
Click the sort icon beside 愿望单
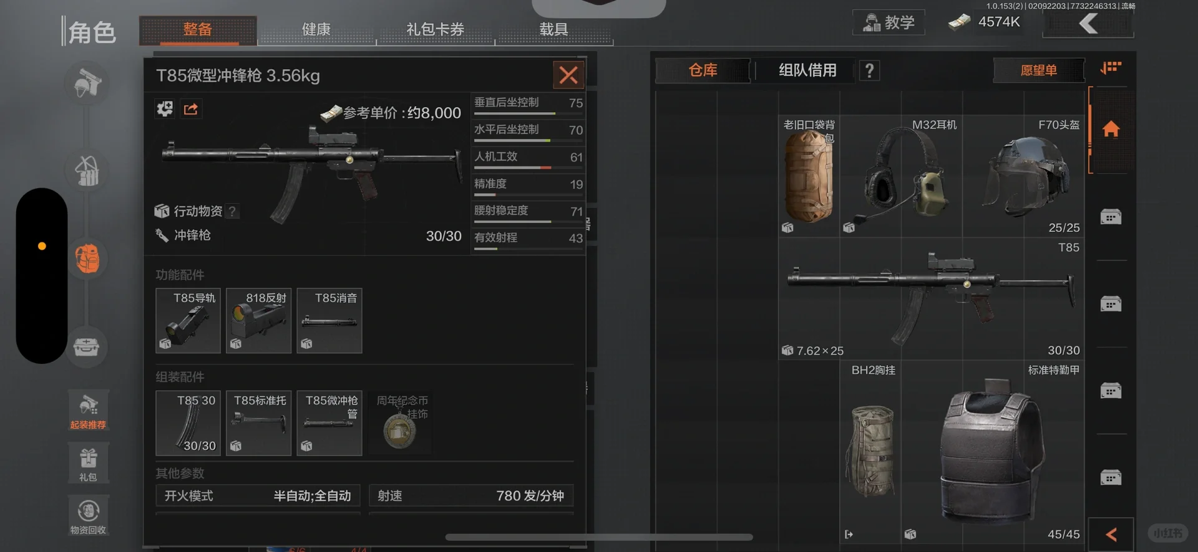coord(1111,68)
